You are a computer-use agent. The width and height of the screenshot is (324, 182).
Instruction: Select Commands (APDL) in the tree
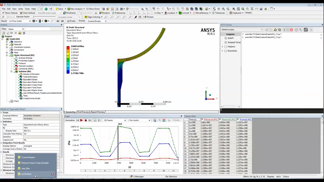(x=26, y=69)
